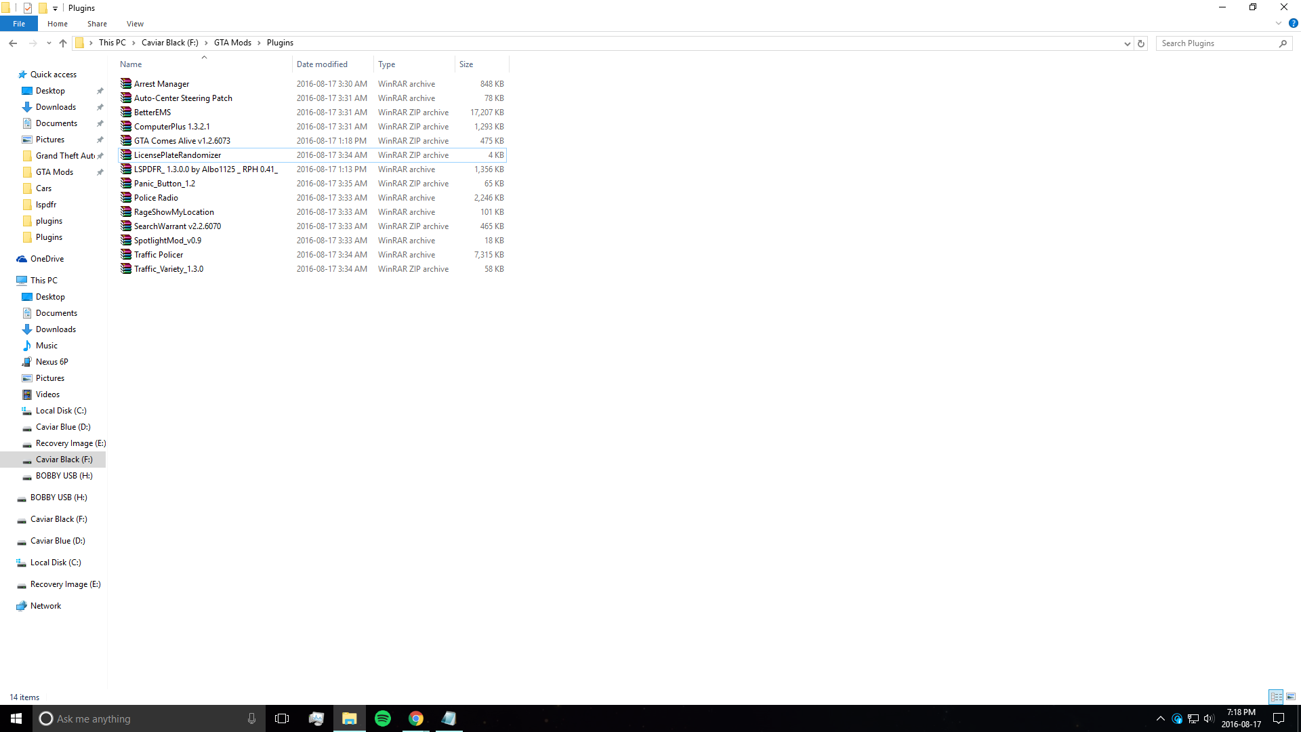Expand the ribbon with the chevron
This screenshot has height=732, width=1301.
[1279, 23]
